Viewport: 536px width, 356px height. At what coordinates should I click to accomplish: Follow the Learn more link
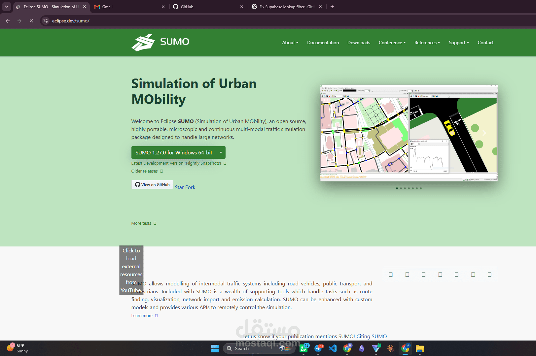[x=142, y=316]
